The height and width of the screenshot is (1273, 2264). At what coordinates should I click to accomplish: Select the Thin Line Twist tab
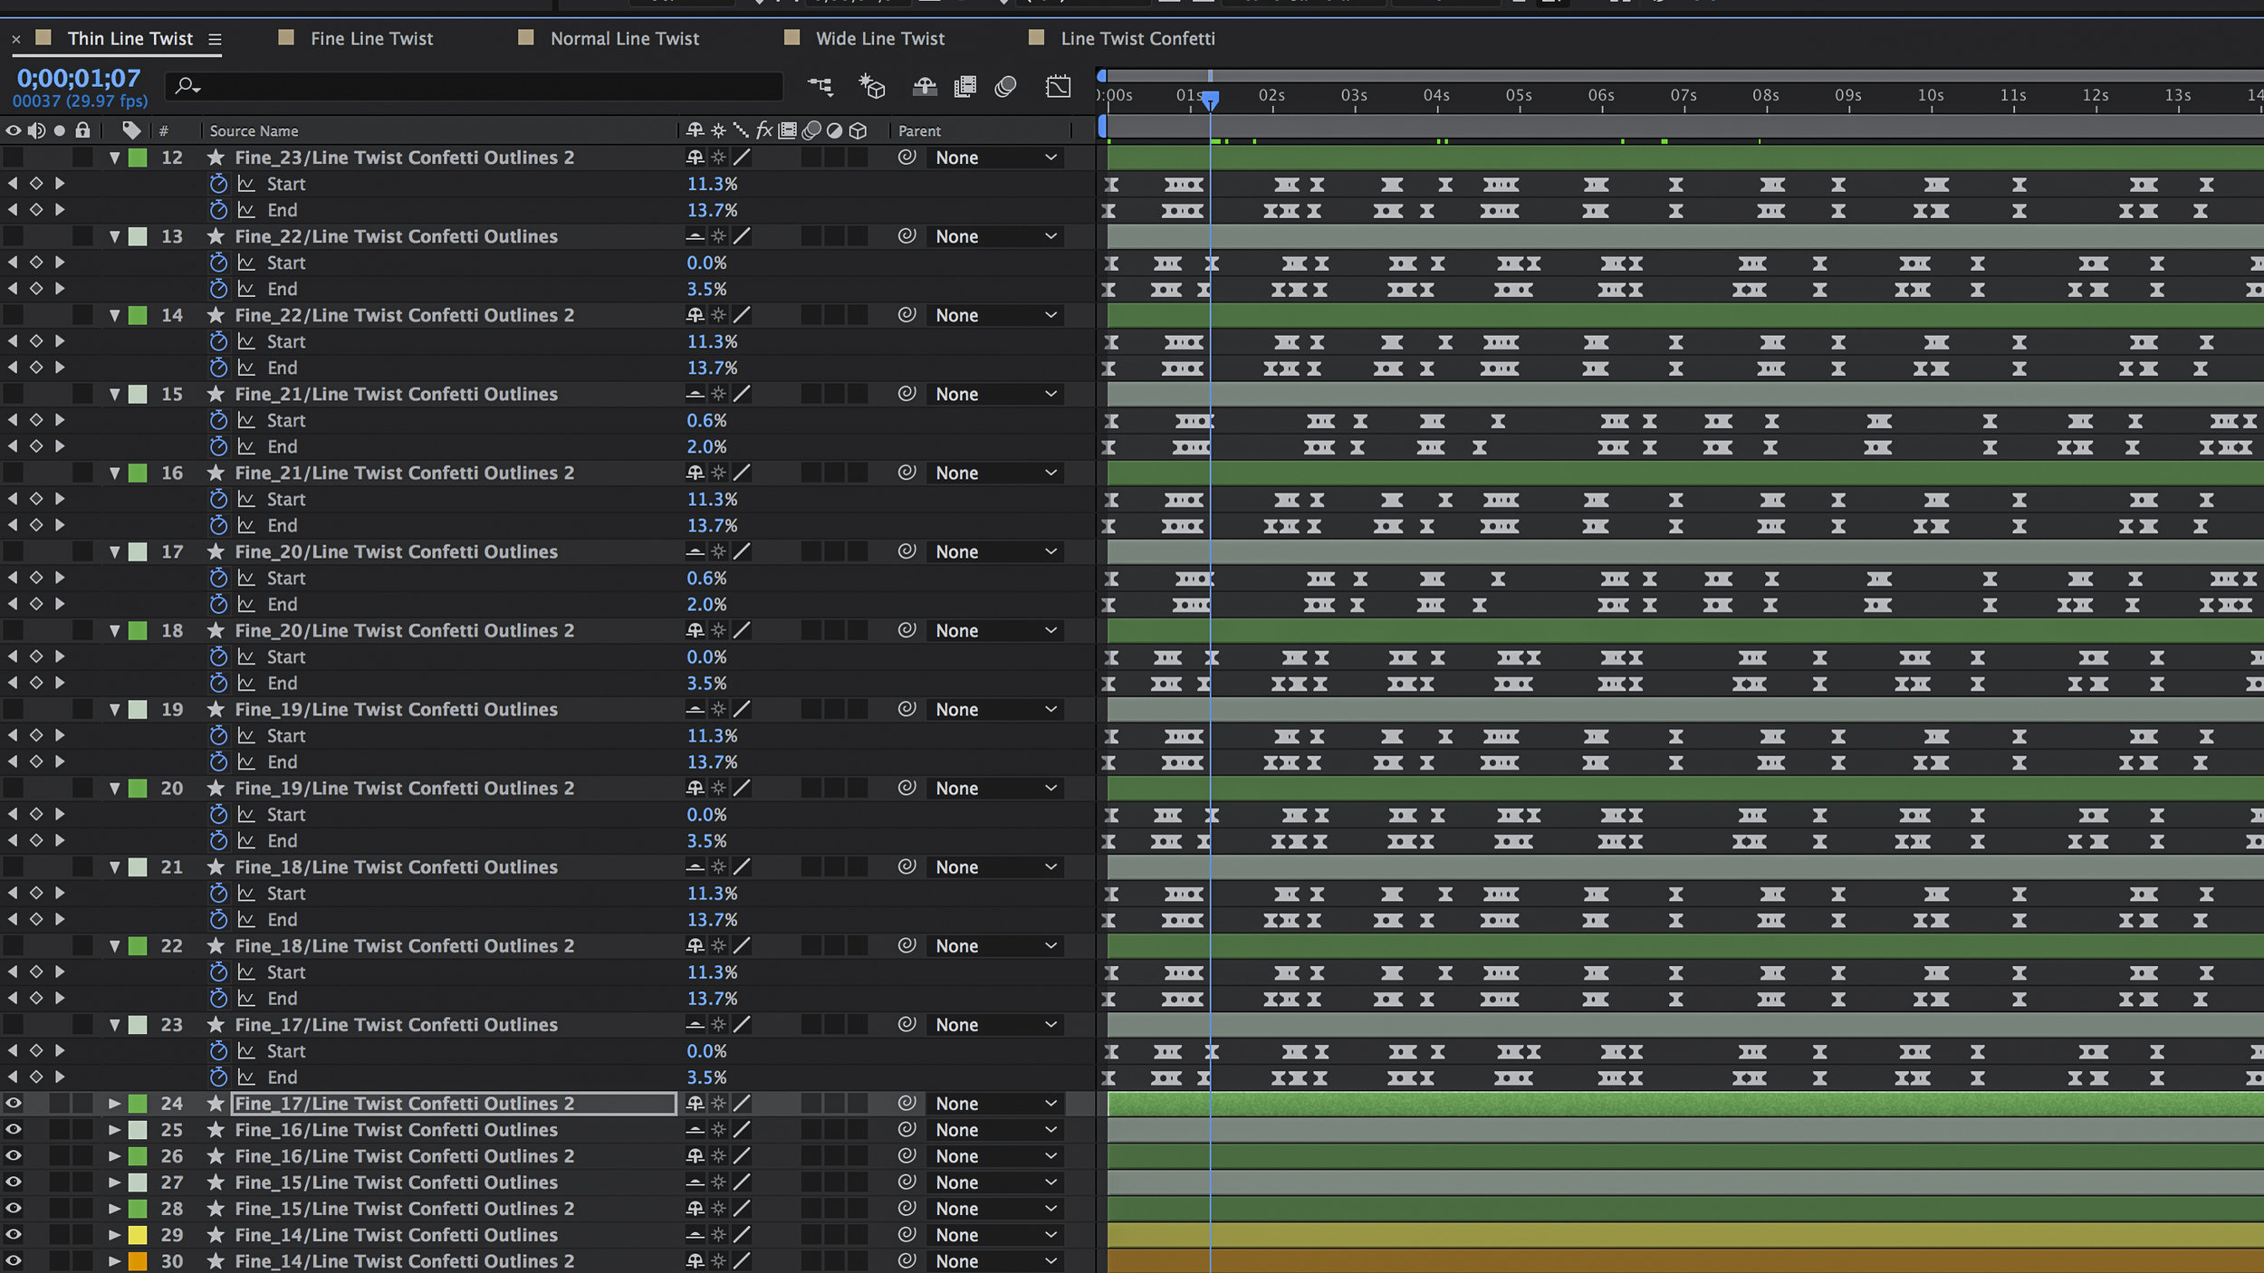[x=130, y=39]
